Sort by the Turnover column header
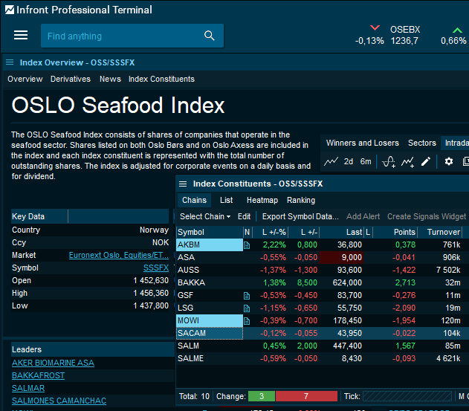 (442, 232)
